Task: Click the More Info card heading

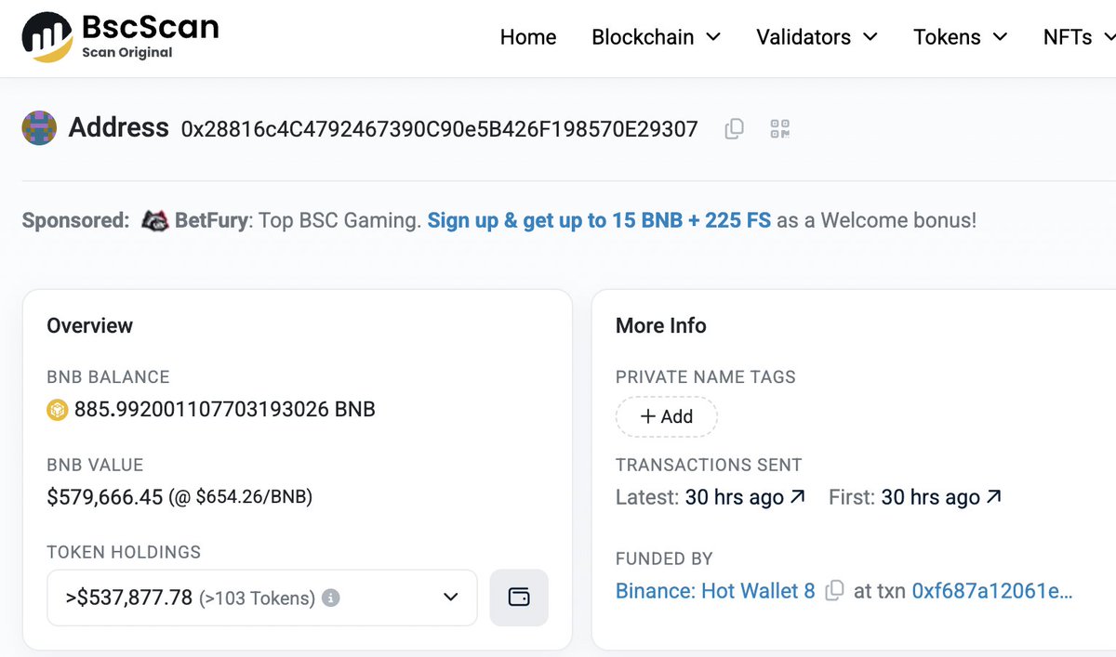Action: 661,325
